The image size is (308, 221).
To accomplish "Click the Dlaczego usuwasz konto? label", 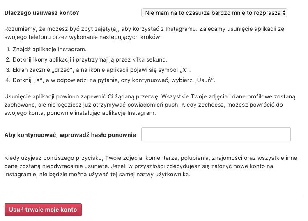I will (41, 13).
